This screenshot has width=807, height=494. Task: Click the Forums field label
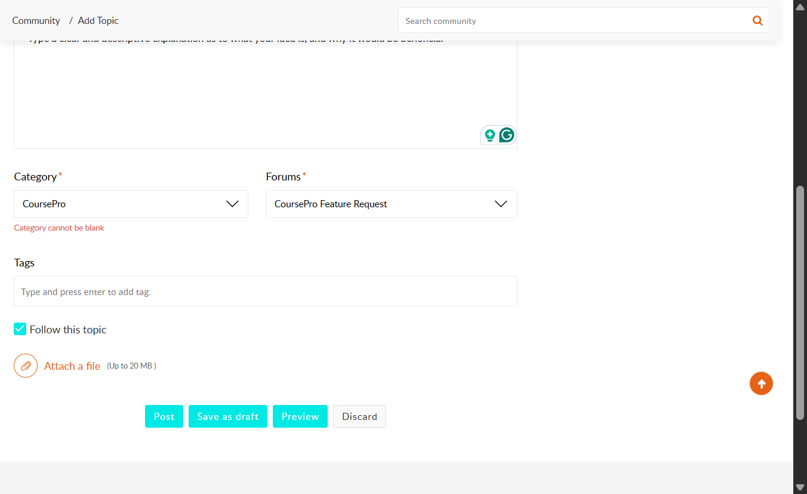click(284, 177)
